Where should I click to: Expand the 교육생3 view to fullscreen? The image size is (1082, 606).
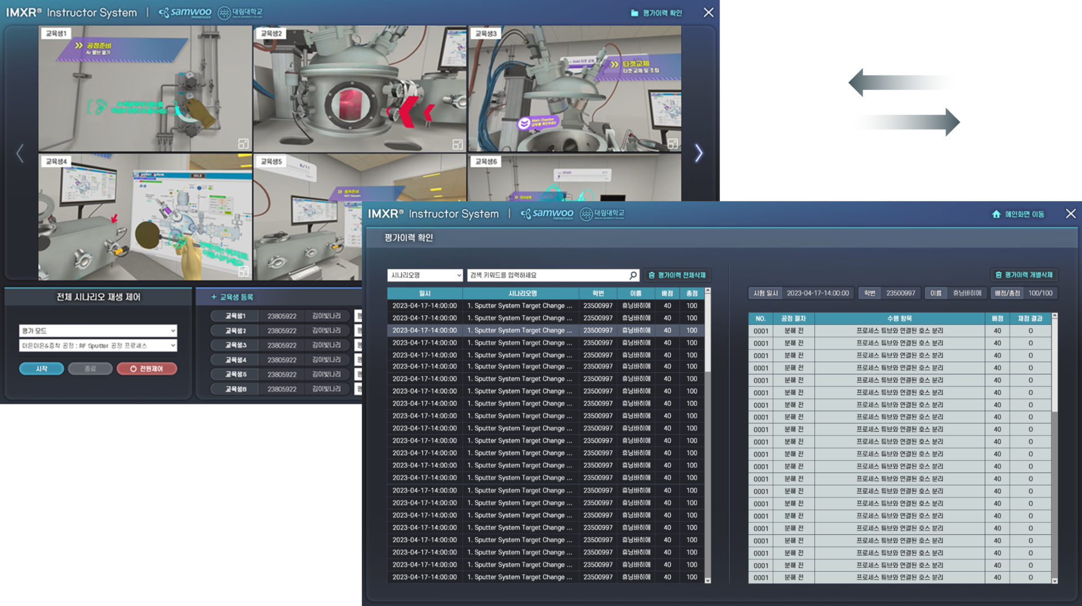pos(672,144)
